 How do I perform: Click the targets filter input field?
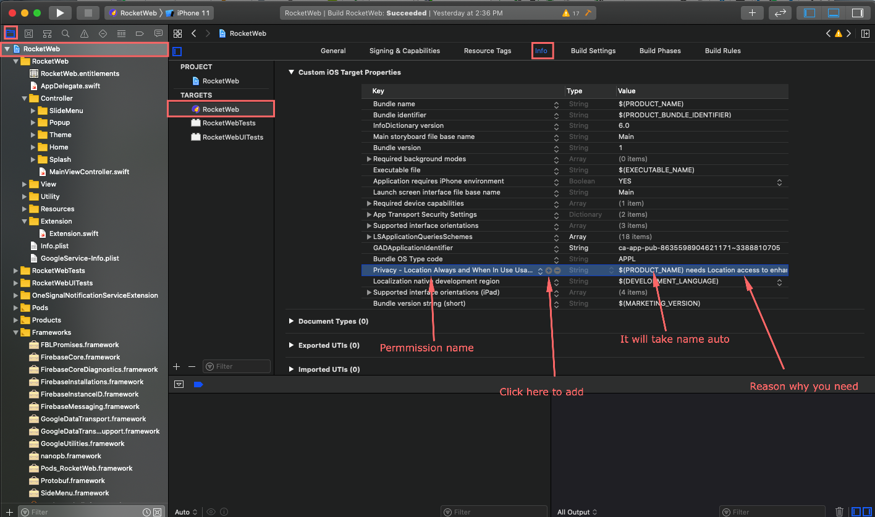(x=237, y=366)
